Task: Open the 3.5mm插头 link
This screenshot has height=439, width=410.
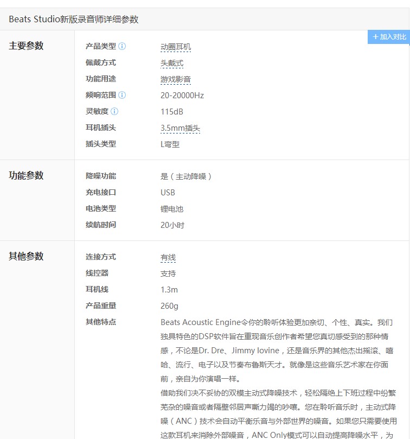Action: (180, 128)
